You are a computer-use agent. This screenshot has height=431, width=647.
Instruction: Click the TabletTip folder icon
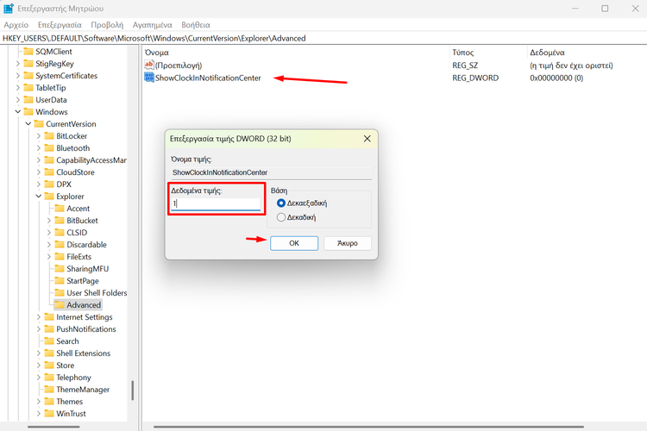(28, 87)
